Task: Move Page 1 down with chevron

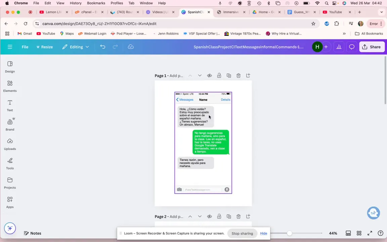Action: [200, 76]
